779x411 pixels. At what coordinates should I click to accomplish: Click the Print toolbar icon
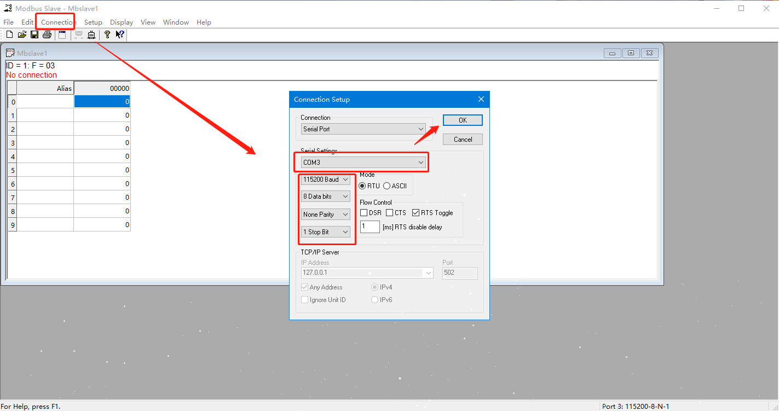(x=47, y=35)
